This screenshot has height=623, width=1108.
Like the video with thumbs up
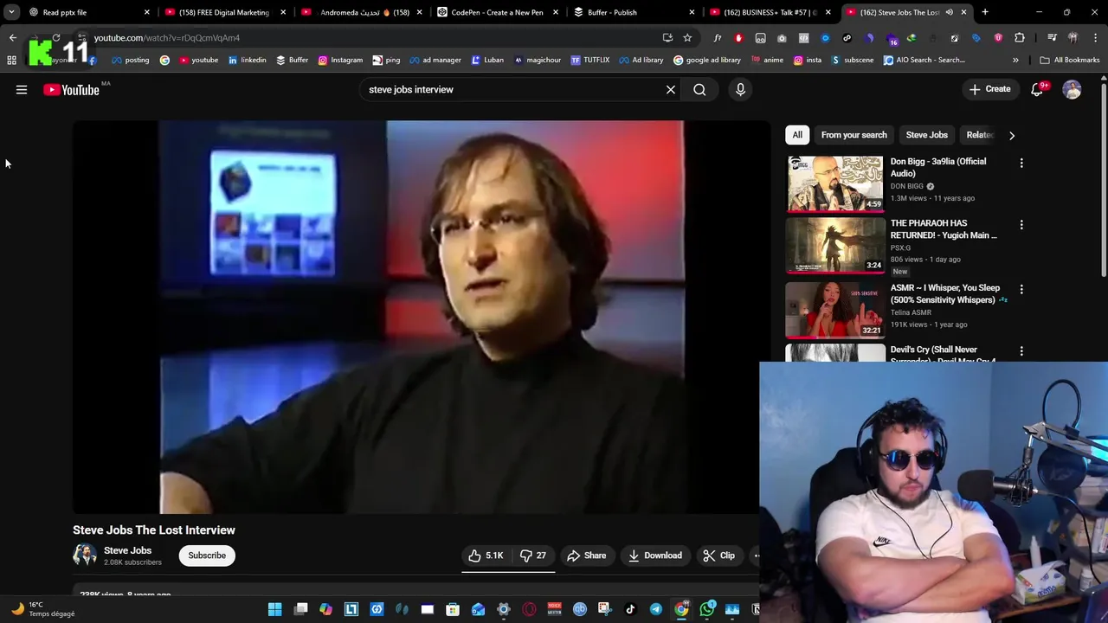[x=486, y=556]
